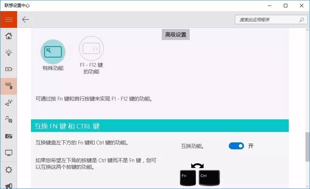Click the search magnifier icon

point(302,20)
